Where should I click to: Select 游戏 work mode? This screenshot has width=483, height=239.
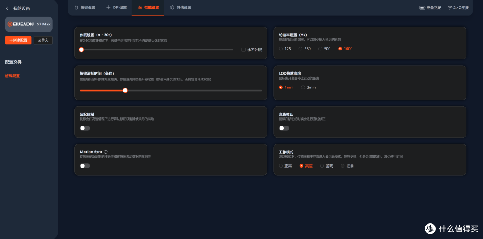click(x=322, y=166)
